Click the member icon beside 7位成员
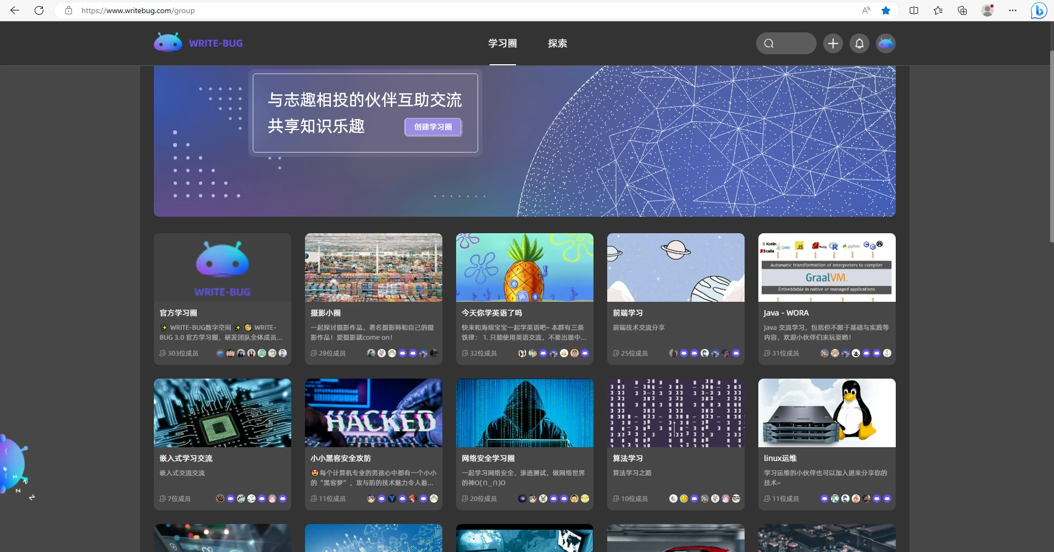Image resolution: width=1054 pixels, height=552 pixels. click(x=163, y=499)
